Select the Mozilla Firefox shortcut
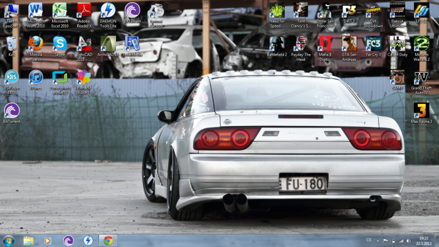The image size is (439, 247). tap(36, 49)
